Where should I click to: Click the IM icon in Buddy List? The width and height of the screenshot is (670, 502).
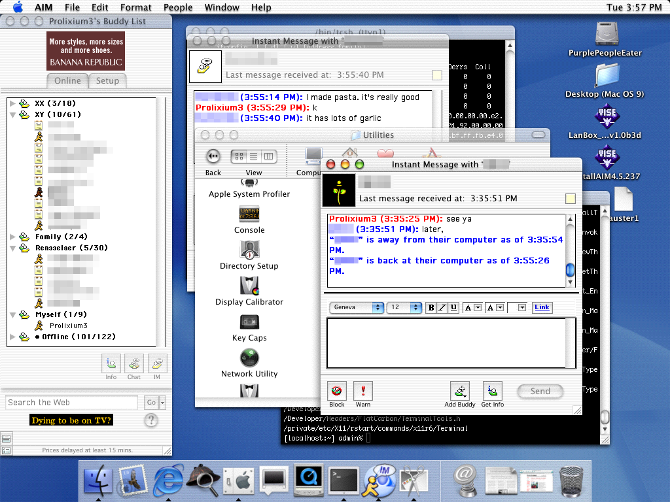pyautogui.click(x=157, y=363)
